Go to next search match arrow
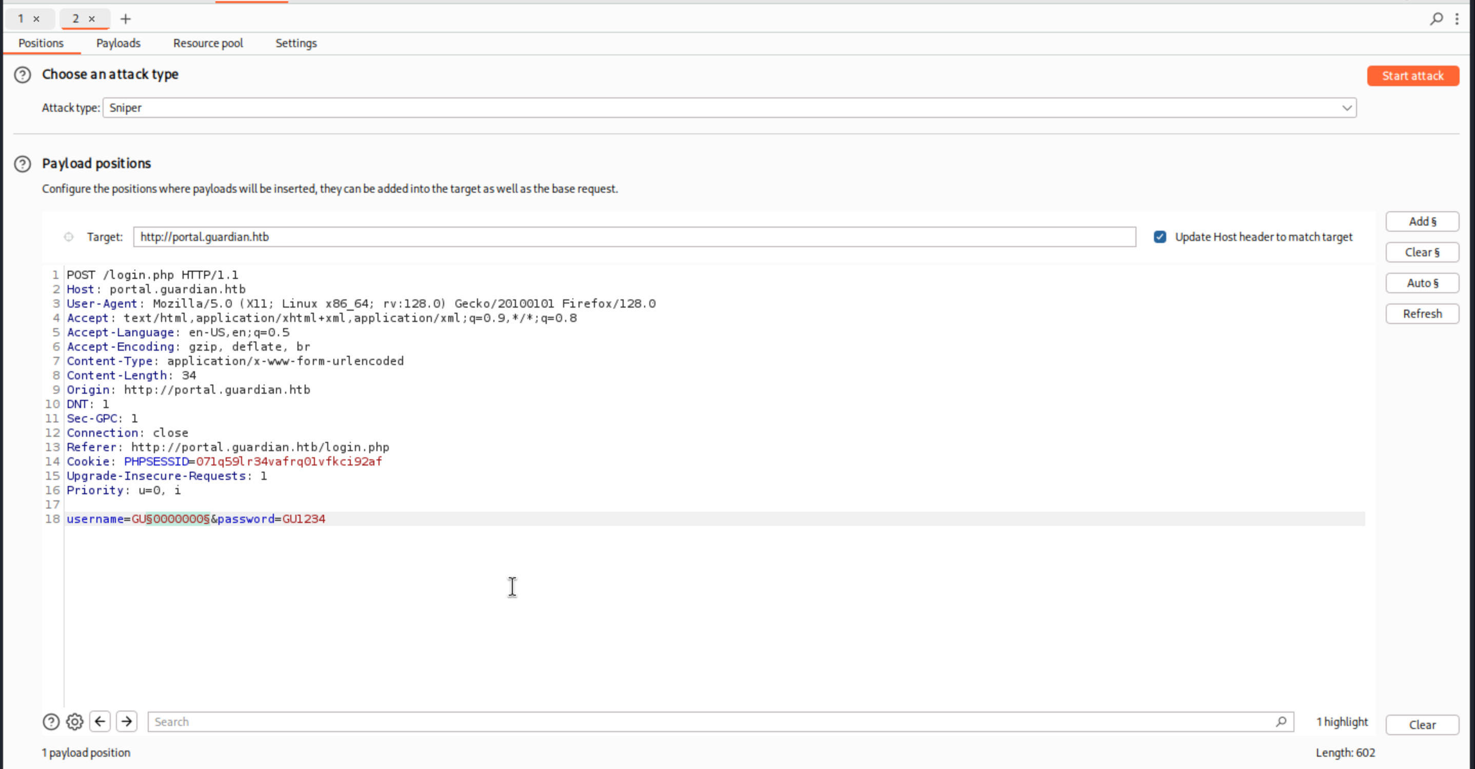The height and width of the screenshot is (769, 1475). pos(127,721)
